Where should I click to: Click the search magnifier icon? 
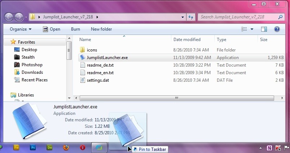280,17
